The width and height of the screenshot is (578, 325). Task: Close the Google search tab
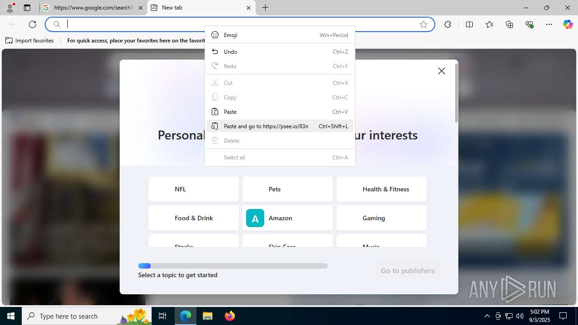tap(140, 8)
